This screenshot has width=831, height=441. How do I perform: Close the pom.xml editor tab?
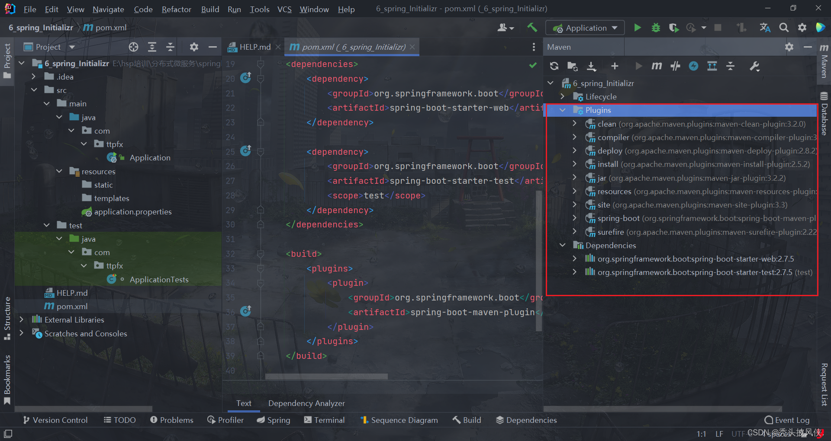point(412,47)
